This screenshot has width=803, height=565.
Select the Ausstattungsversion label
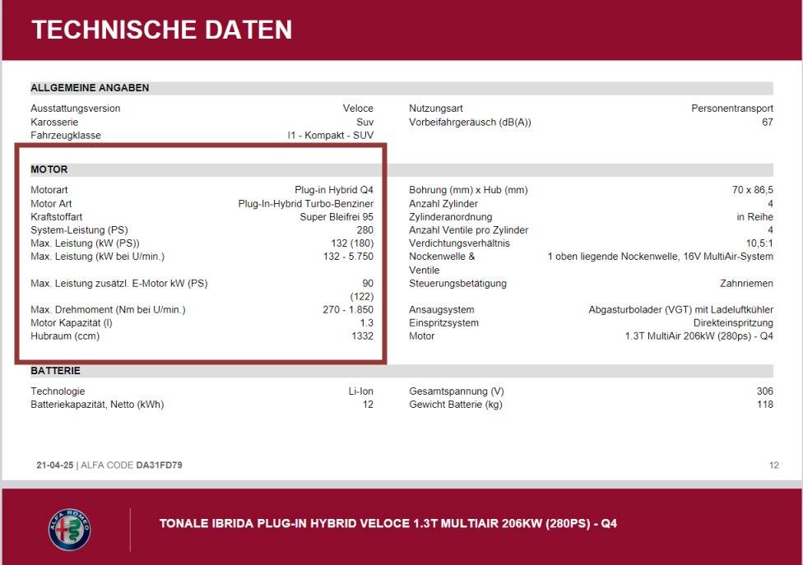(x=76, y=109)
